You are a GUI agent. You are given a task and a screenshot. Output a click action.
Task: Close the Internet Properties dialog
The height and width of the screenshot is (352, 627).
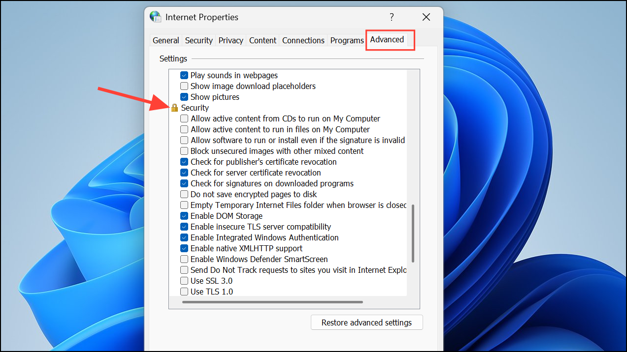click(x=427, y=17)
